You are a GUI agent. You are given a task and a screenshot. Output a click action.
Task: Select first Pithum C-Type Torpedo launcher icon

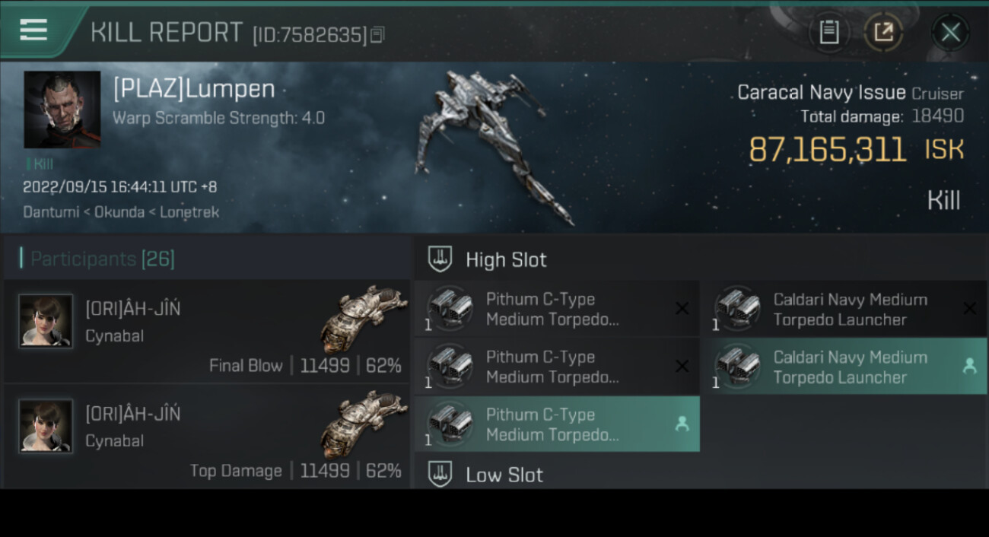pos(450,309)
